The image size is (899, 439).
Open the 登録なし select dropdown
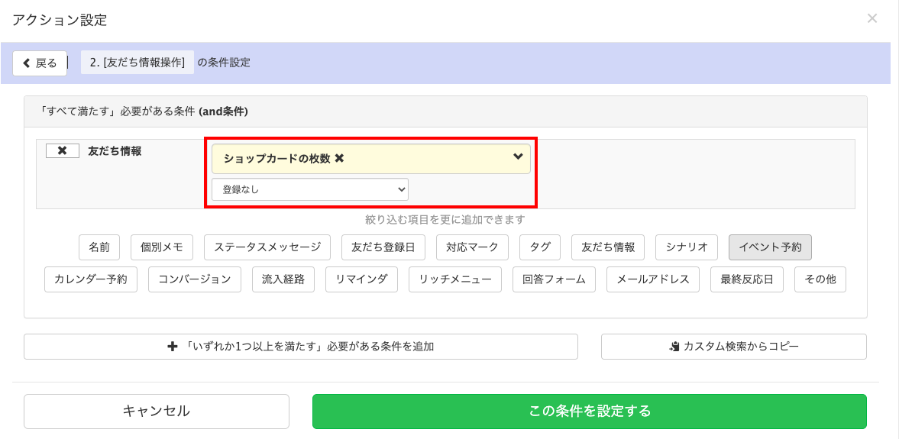(310, 189)
